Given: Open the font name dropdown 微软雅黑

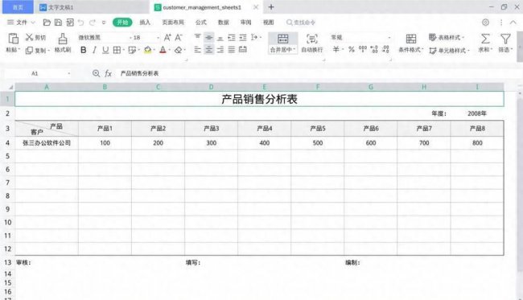Looking at the screenshot, I should click(x=105, y=37).
